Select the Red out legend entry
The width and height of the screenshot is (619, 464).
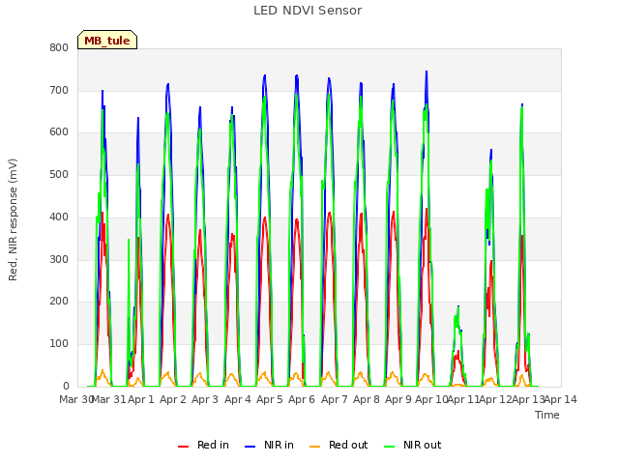coord(339,445)
